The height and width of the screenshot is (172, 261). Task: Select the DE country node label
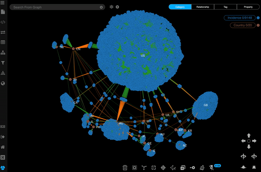(150, 143)
